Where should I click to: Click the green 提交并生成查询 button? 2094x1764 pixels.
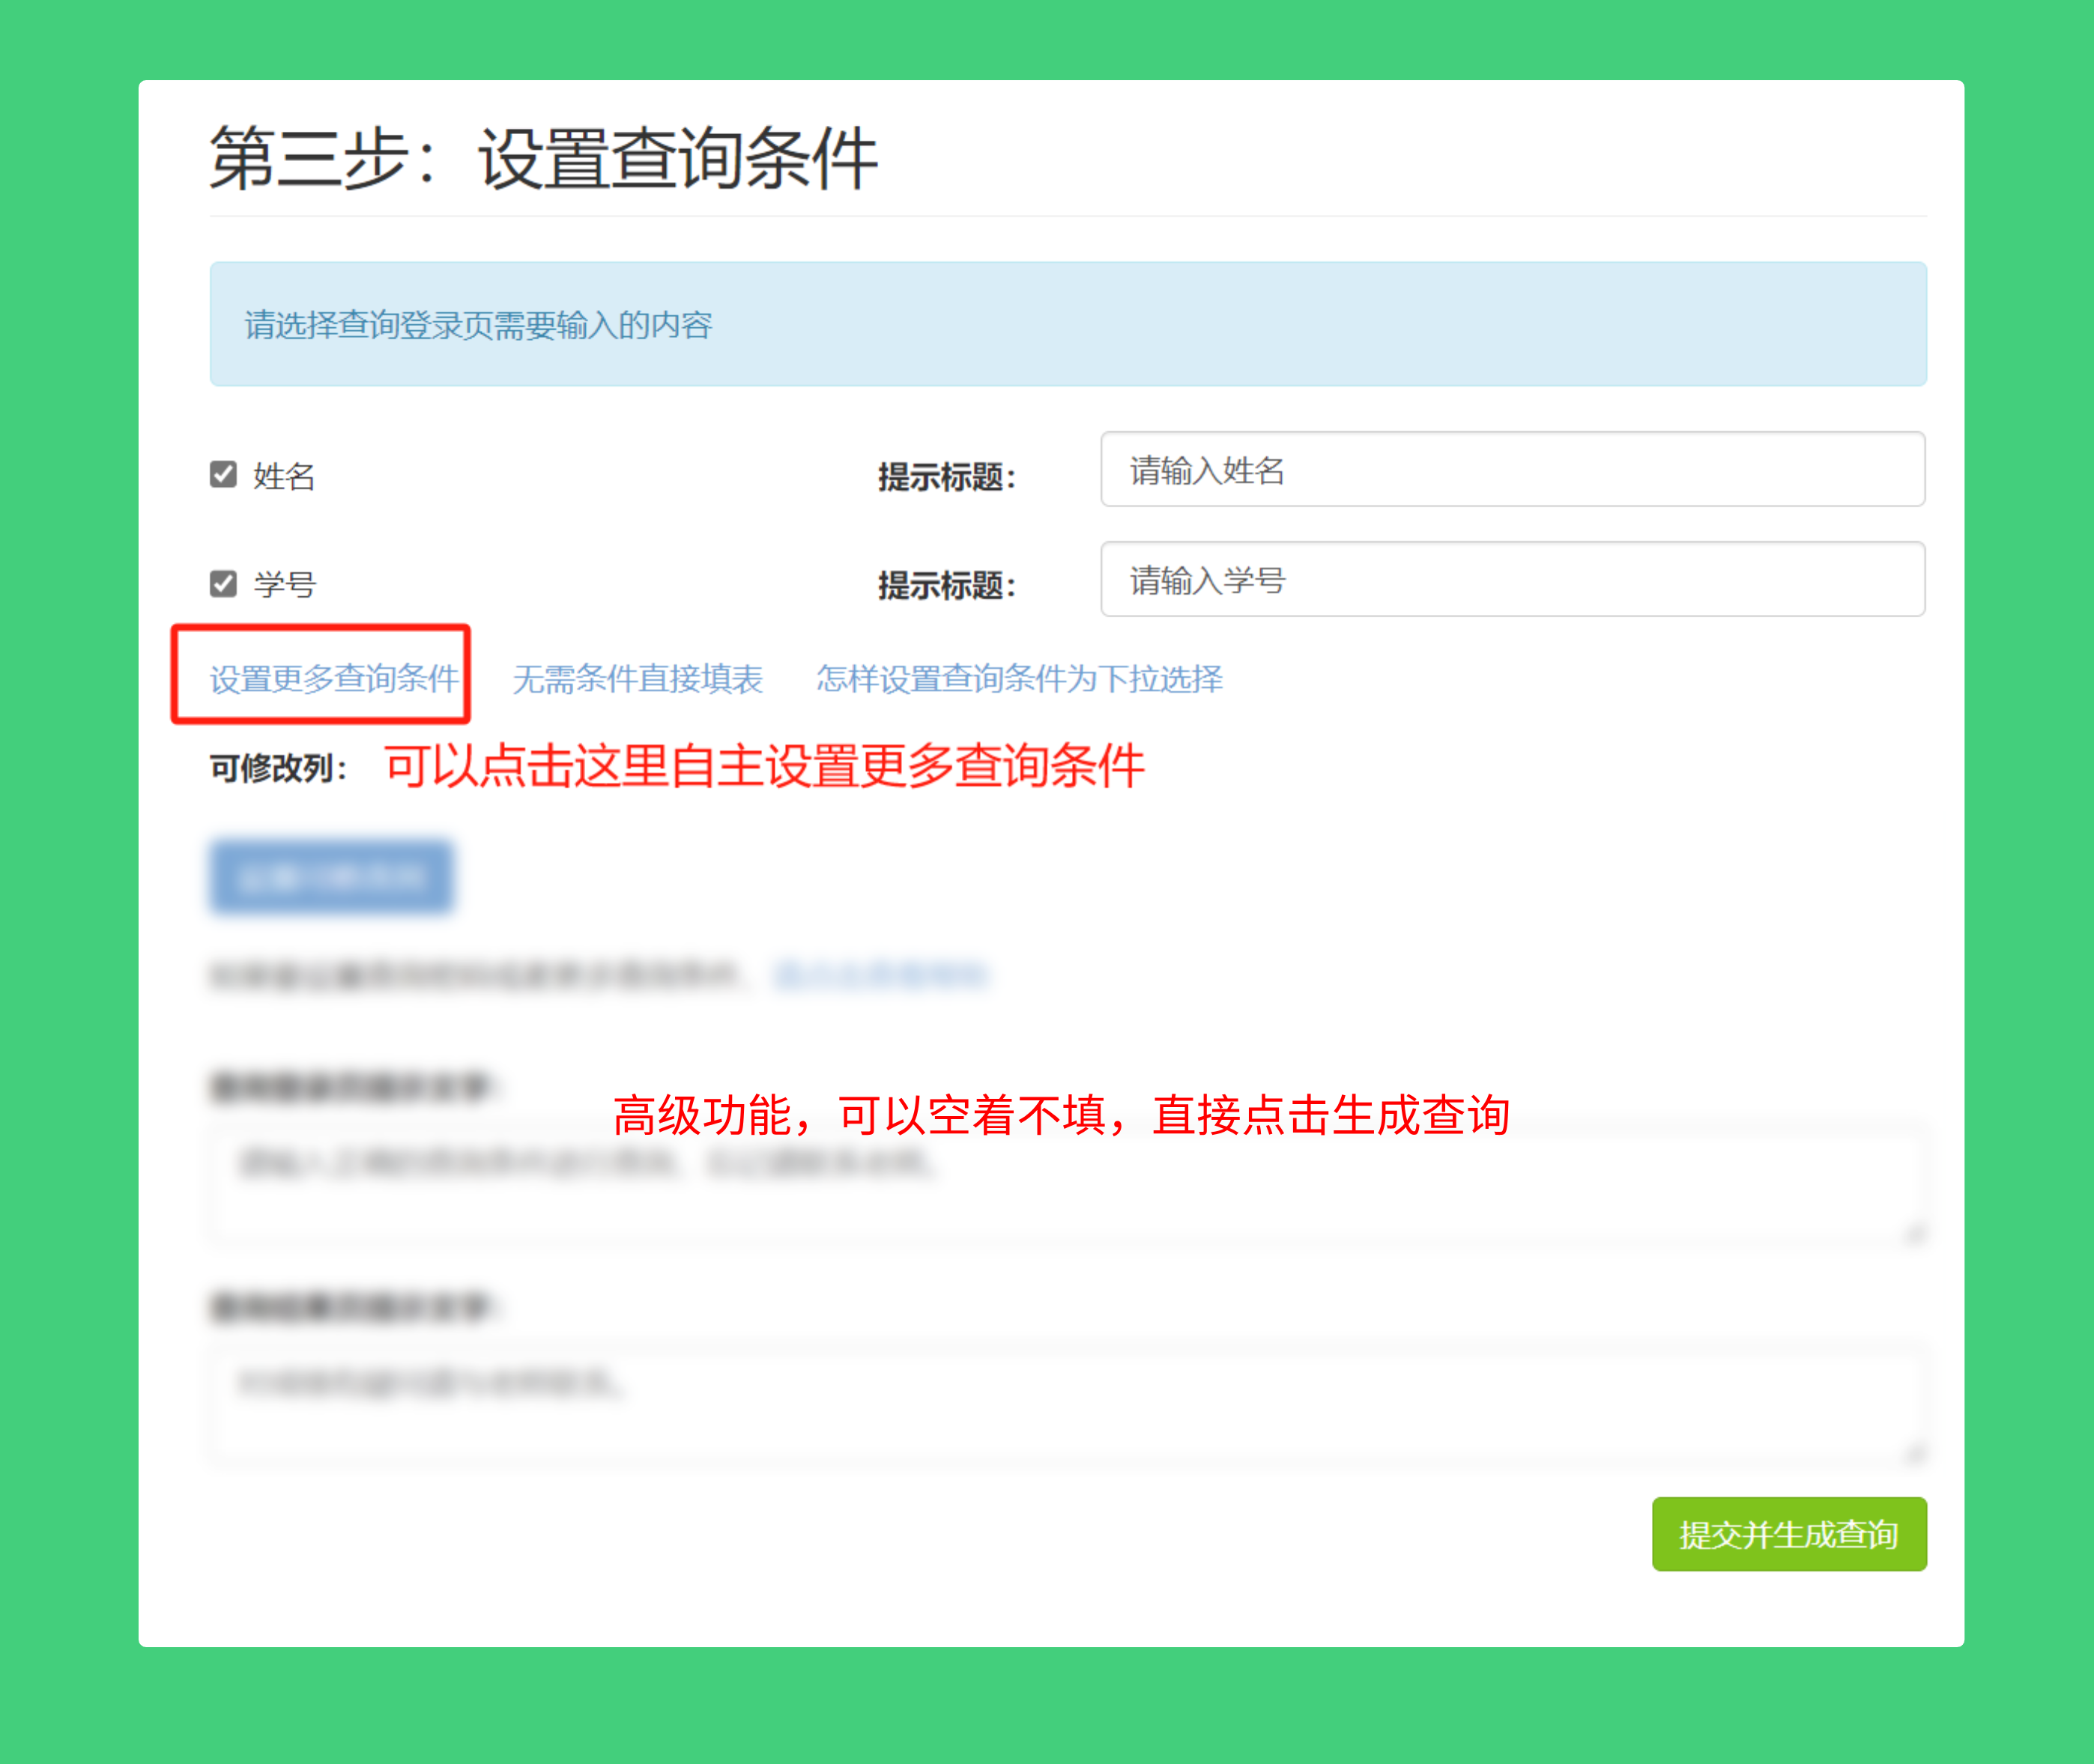[x=1789, y=1534]
